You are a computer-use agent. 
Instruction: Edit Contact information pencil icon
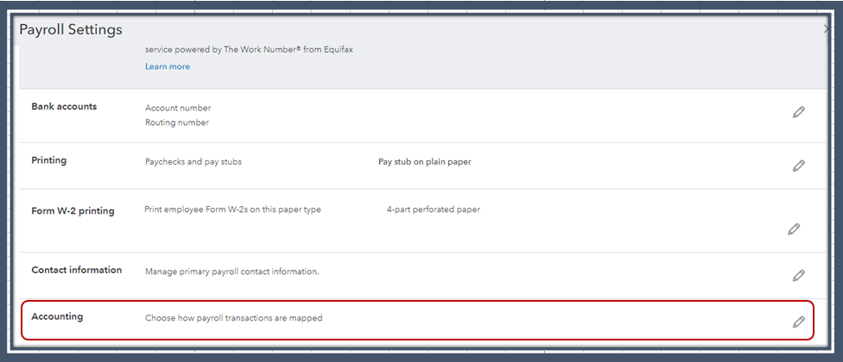[x=798, y=276]
